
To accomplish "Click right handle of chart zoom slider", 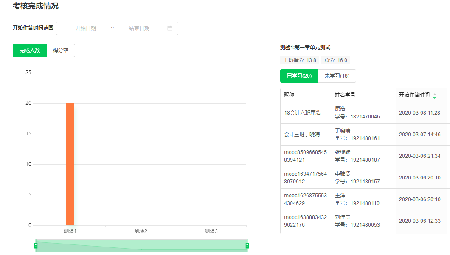I will tap(247, 245).
